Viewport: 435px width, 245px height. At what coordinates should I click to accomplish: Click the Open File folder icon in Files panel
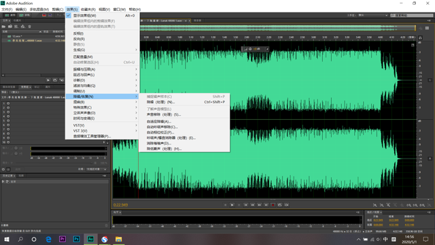(x=3, y=27)
